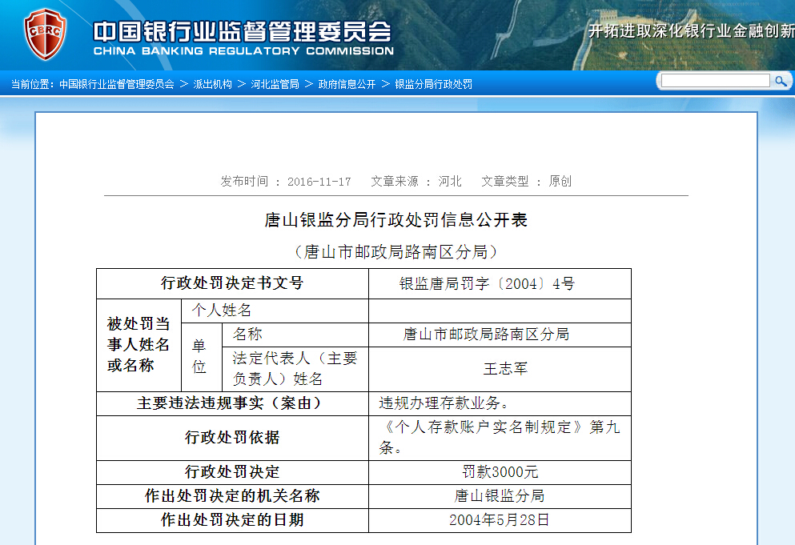Click the authority value 唐山银监分局
Viewport: 795px width, 545px height.
500,496
